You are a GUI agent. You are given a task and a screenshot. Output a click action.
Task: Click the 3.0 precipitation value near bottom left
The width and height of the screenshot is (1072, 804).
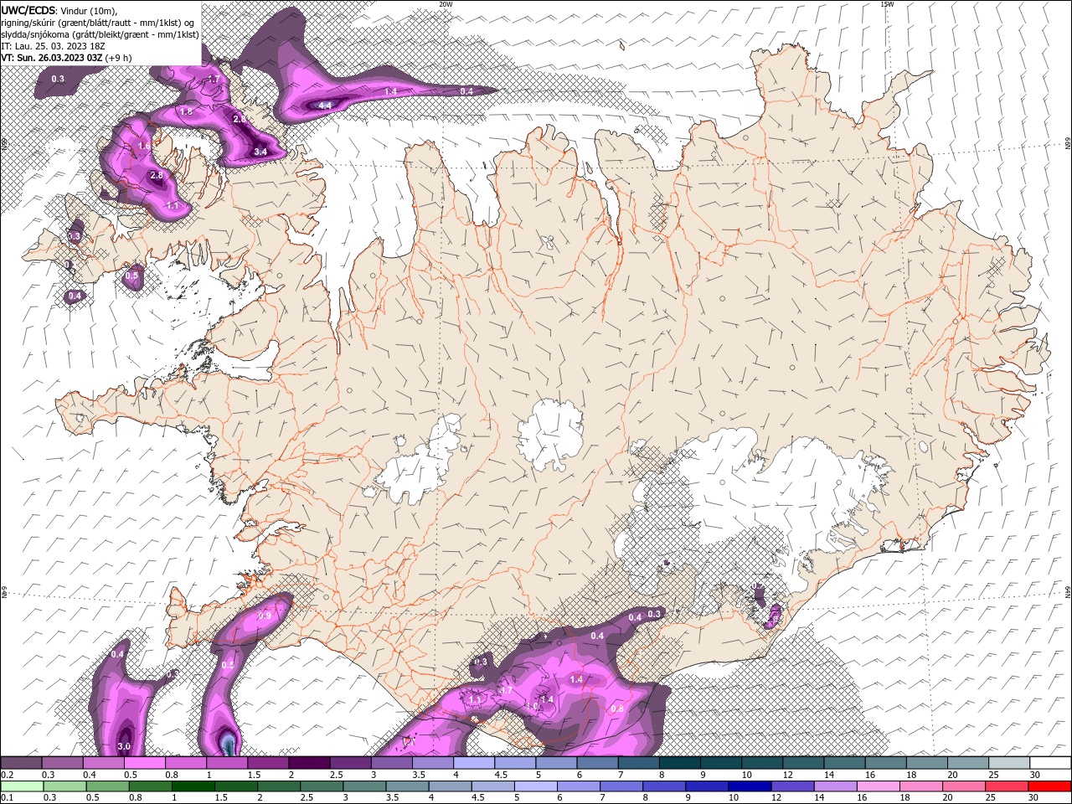124,746
